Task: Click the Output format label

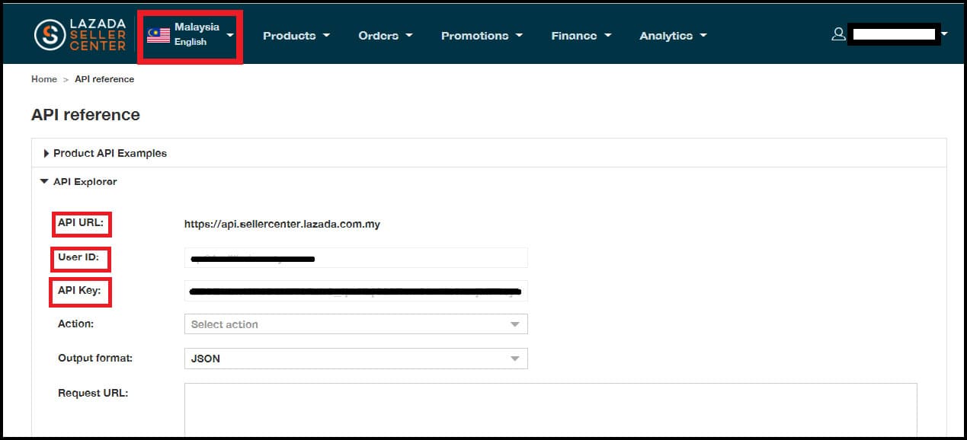Action: (95, 358)
